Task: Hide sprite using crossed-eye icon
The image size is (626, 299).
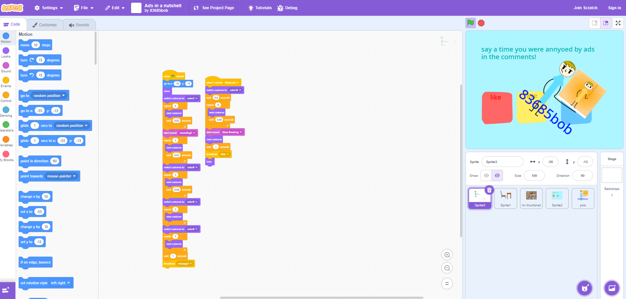Action: pyautogui.click(x=497, y=175)
